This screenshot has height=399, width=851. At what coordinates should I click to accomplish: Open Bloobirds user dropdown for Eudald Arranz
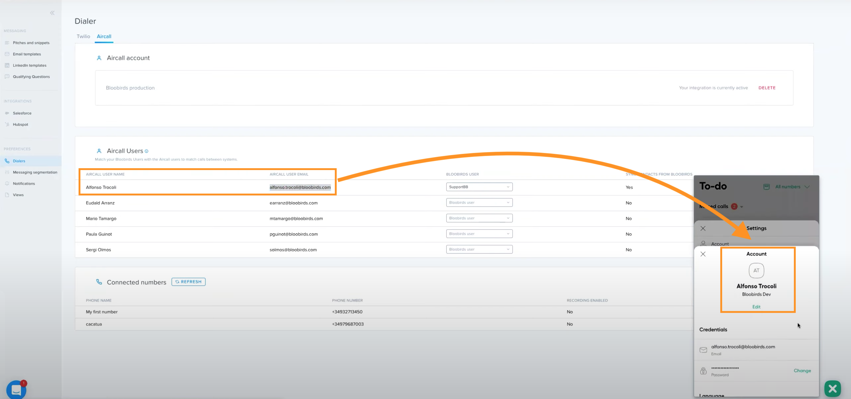click(479, 202)
